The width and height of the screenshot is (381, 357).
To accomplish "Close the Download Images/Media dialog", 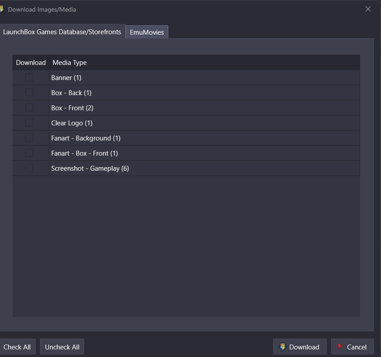I will 368,9.
